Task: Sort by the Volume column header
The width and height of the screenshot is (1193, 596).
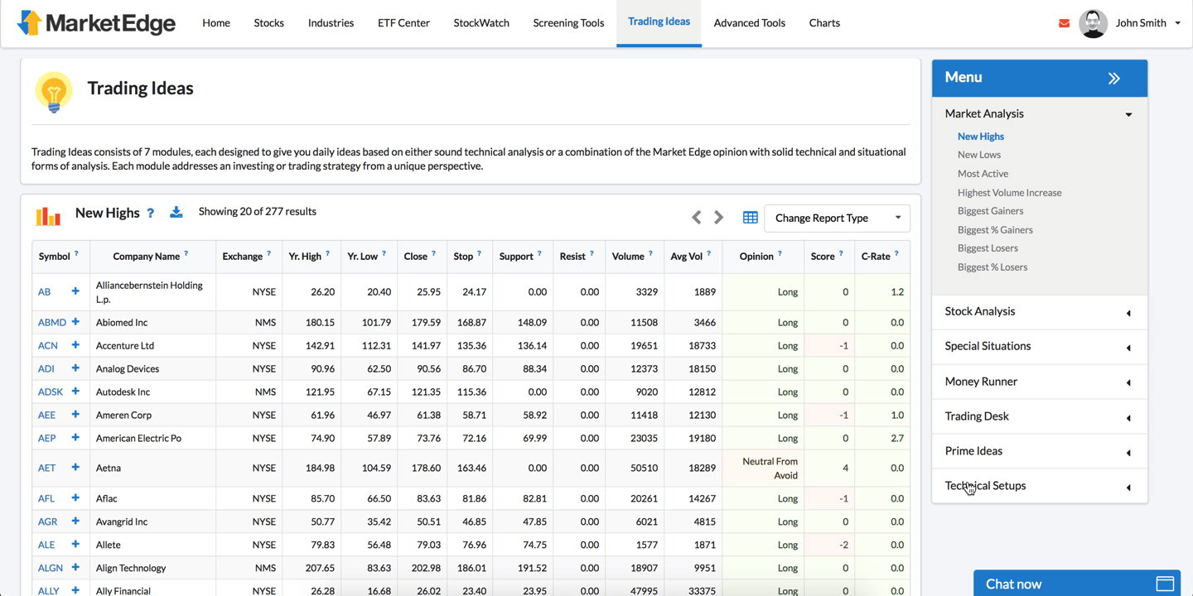Action: click(x=628, y=257)
